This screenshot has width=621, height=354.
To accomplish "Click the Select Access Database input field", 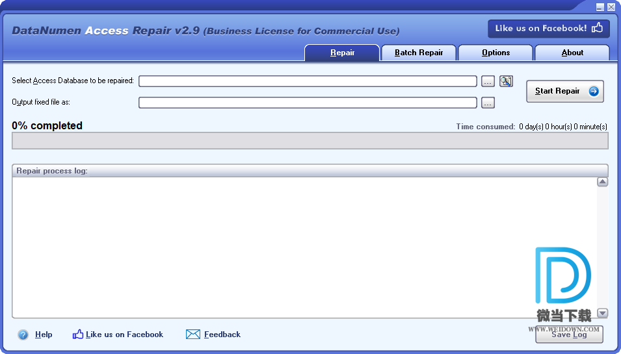I will [x=308, y=81].
